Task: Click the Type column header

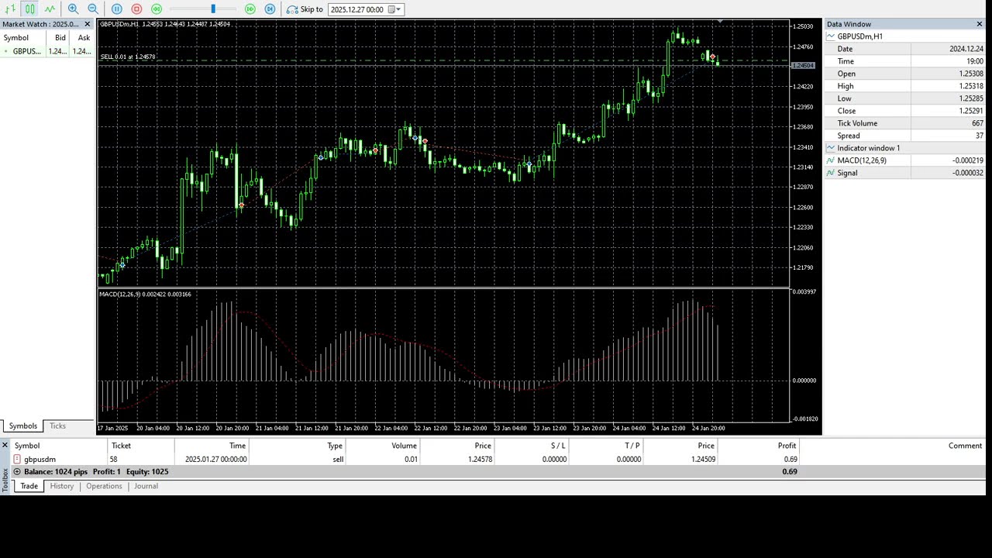Action: point(298,446)
